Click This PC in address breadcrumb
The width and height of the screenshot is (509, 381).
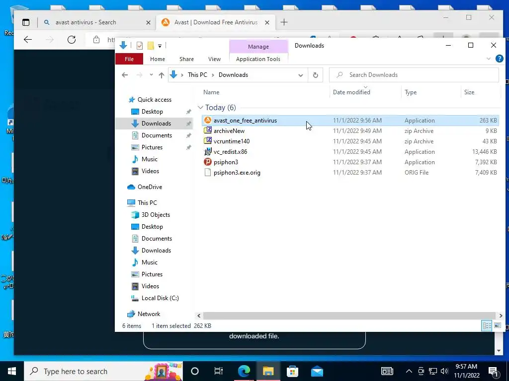(197, 75)
